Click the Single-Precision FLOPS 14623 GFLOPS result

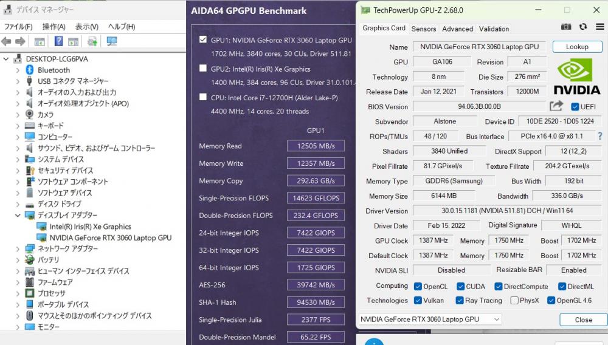click(x=316, y=198)
